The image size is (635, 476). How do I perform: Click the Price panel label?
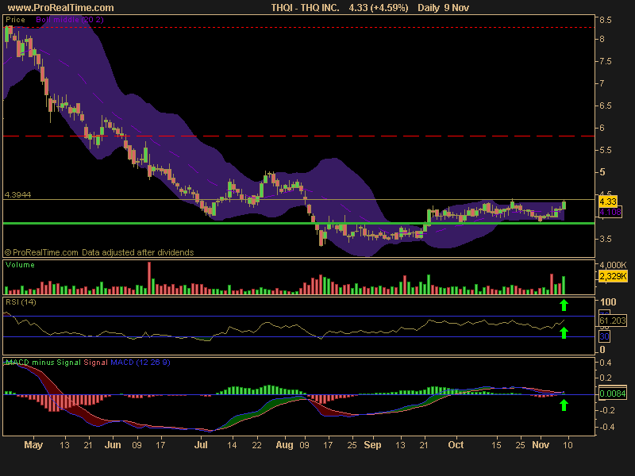[15, 19]
